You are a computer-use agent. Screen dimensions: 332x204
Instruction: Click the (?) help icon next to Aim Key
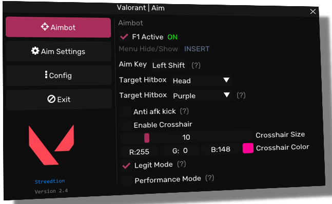click(x=196, y=65)
